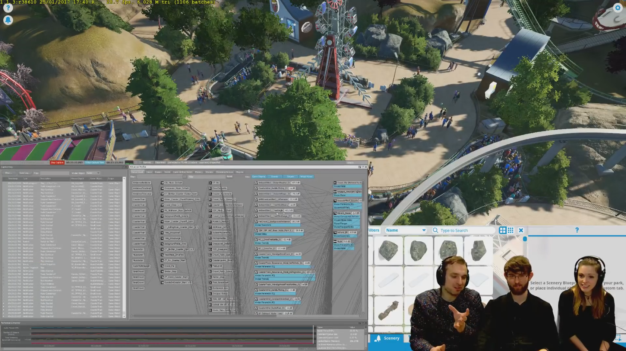626x351 pixels.
Task: Click the Disconnect button
Action: (161, 162)
